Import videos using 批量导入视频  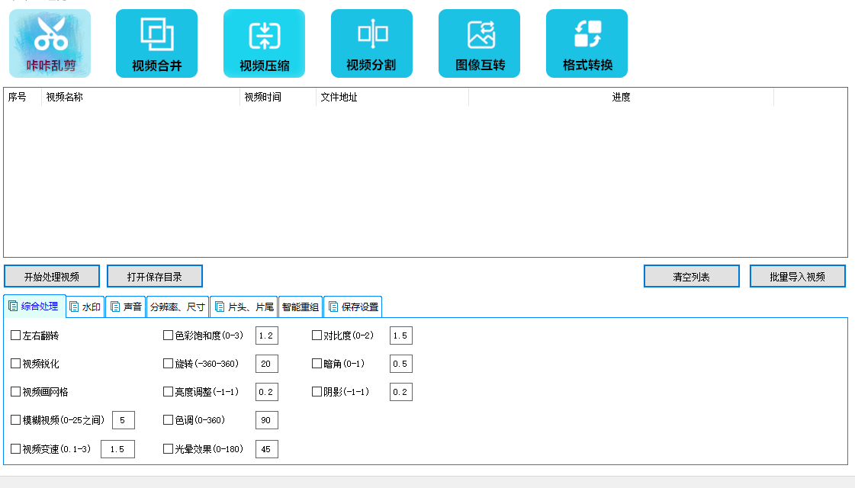(797, 275)
